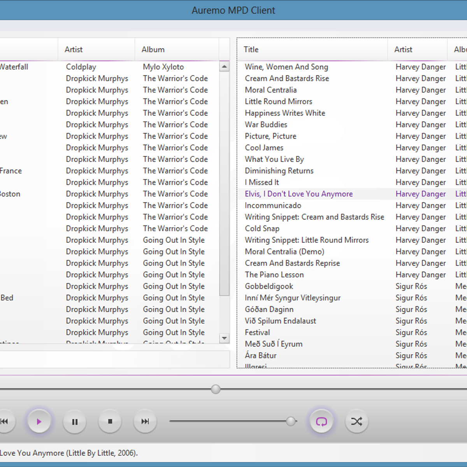
Task: Select playlist song Picture, Picture
Action: point(352,136)
